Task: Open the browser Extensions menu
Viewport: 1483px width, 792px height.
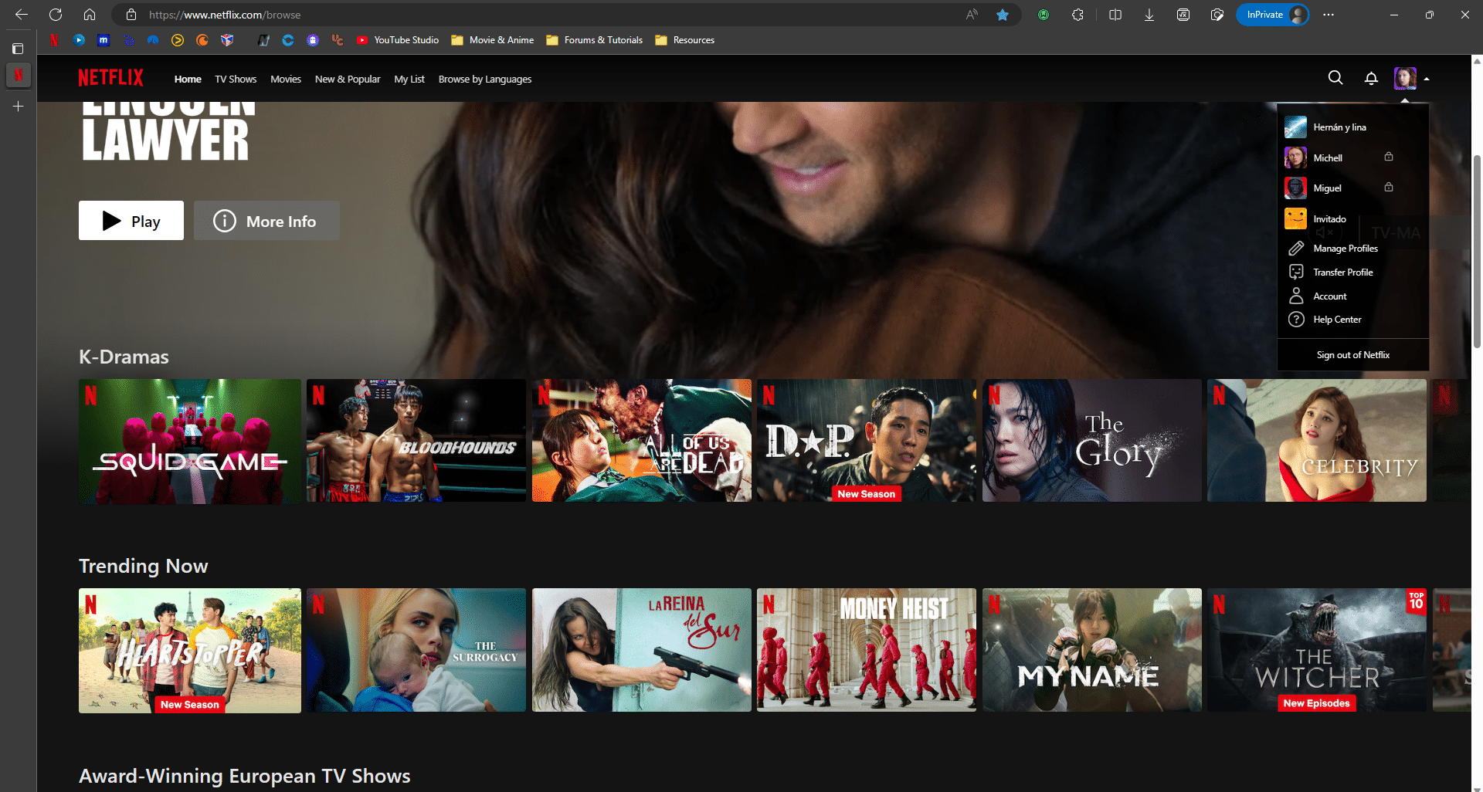Action: (x=1077, y=15)
